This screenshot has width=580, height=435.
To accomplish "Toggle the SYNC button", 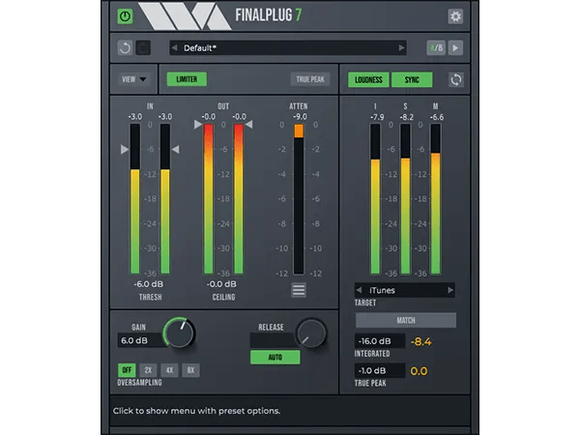I will (x=412, y=79).
